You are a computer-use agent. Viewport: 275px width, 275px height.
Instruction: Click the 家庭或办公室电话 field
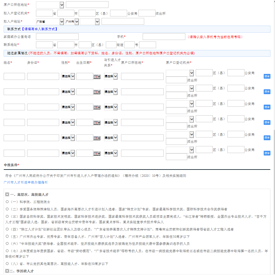click(57, 37)
